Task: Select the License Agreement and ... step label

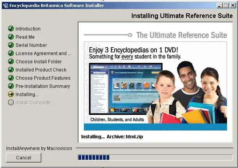Action: click(x=43, y=54)
